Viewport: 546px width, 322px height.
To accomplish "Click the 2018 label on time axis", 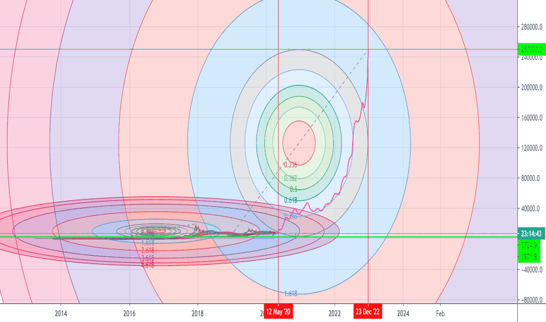I will [197, 314].
